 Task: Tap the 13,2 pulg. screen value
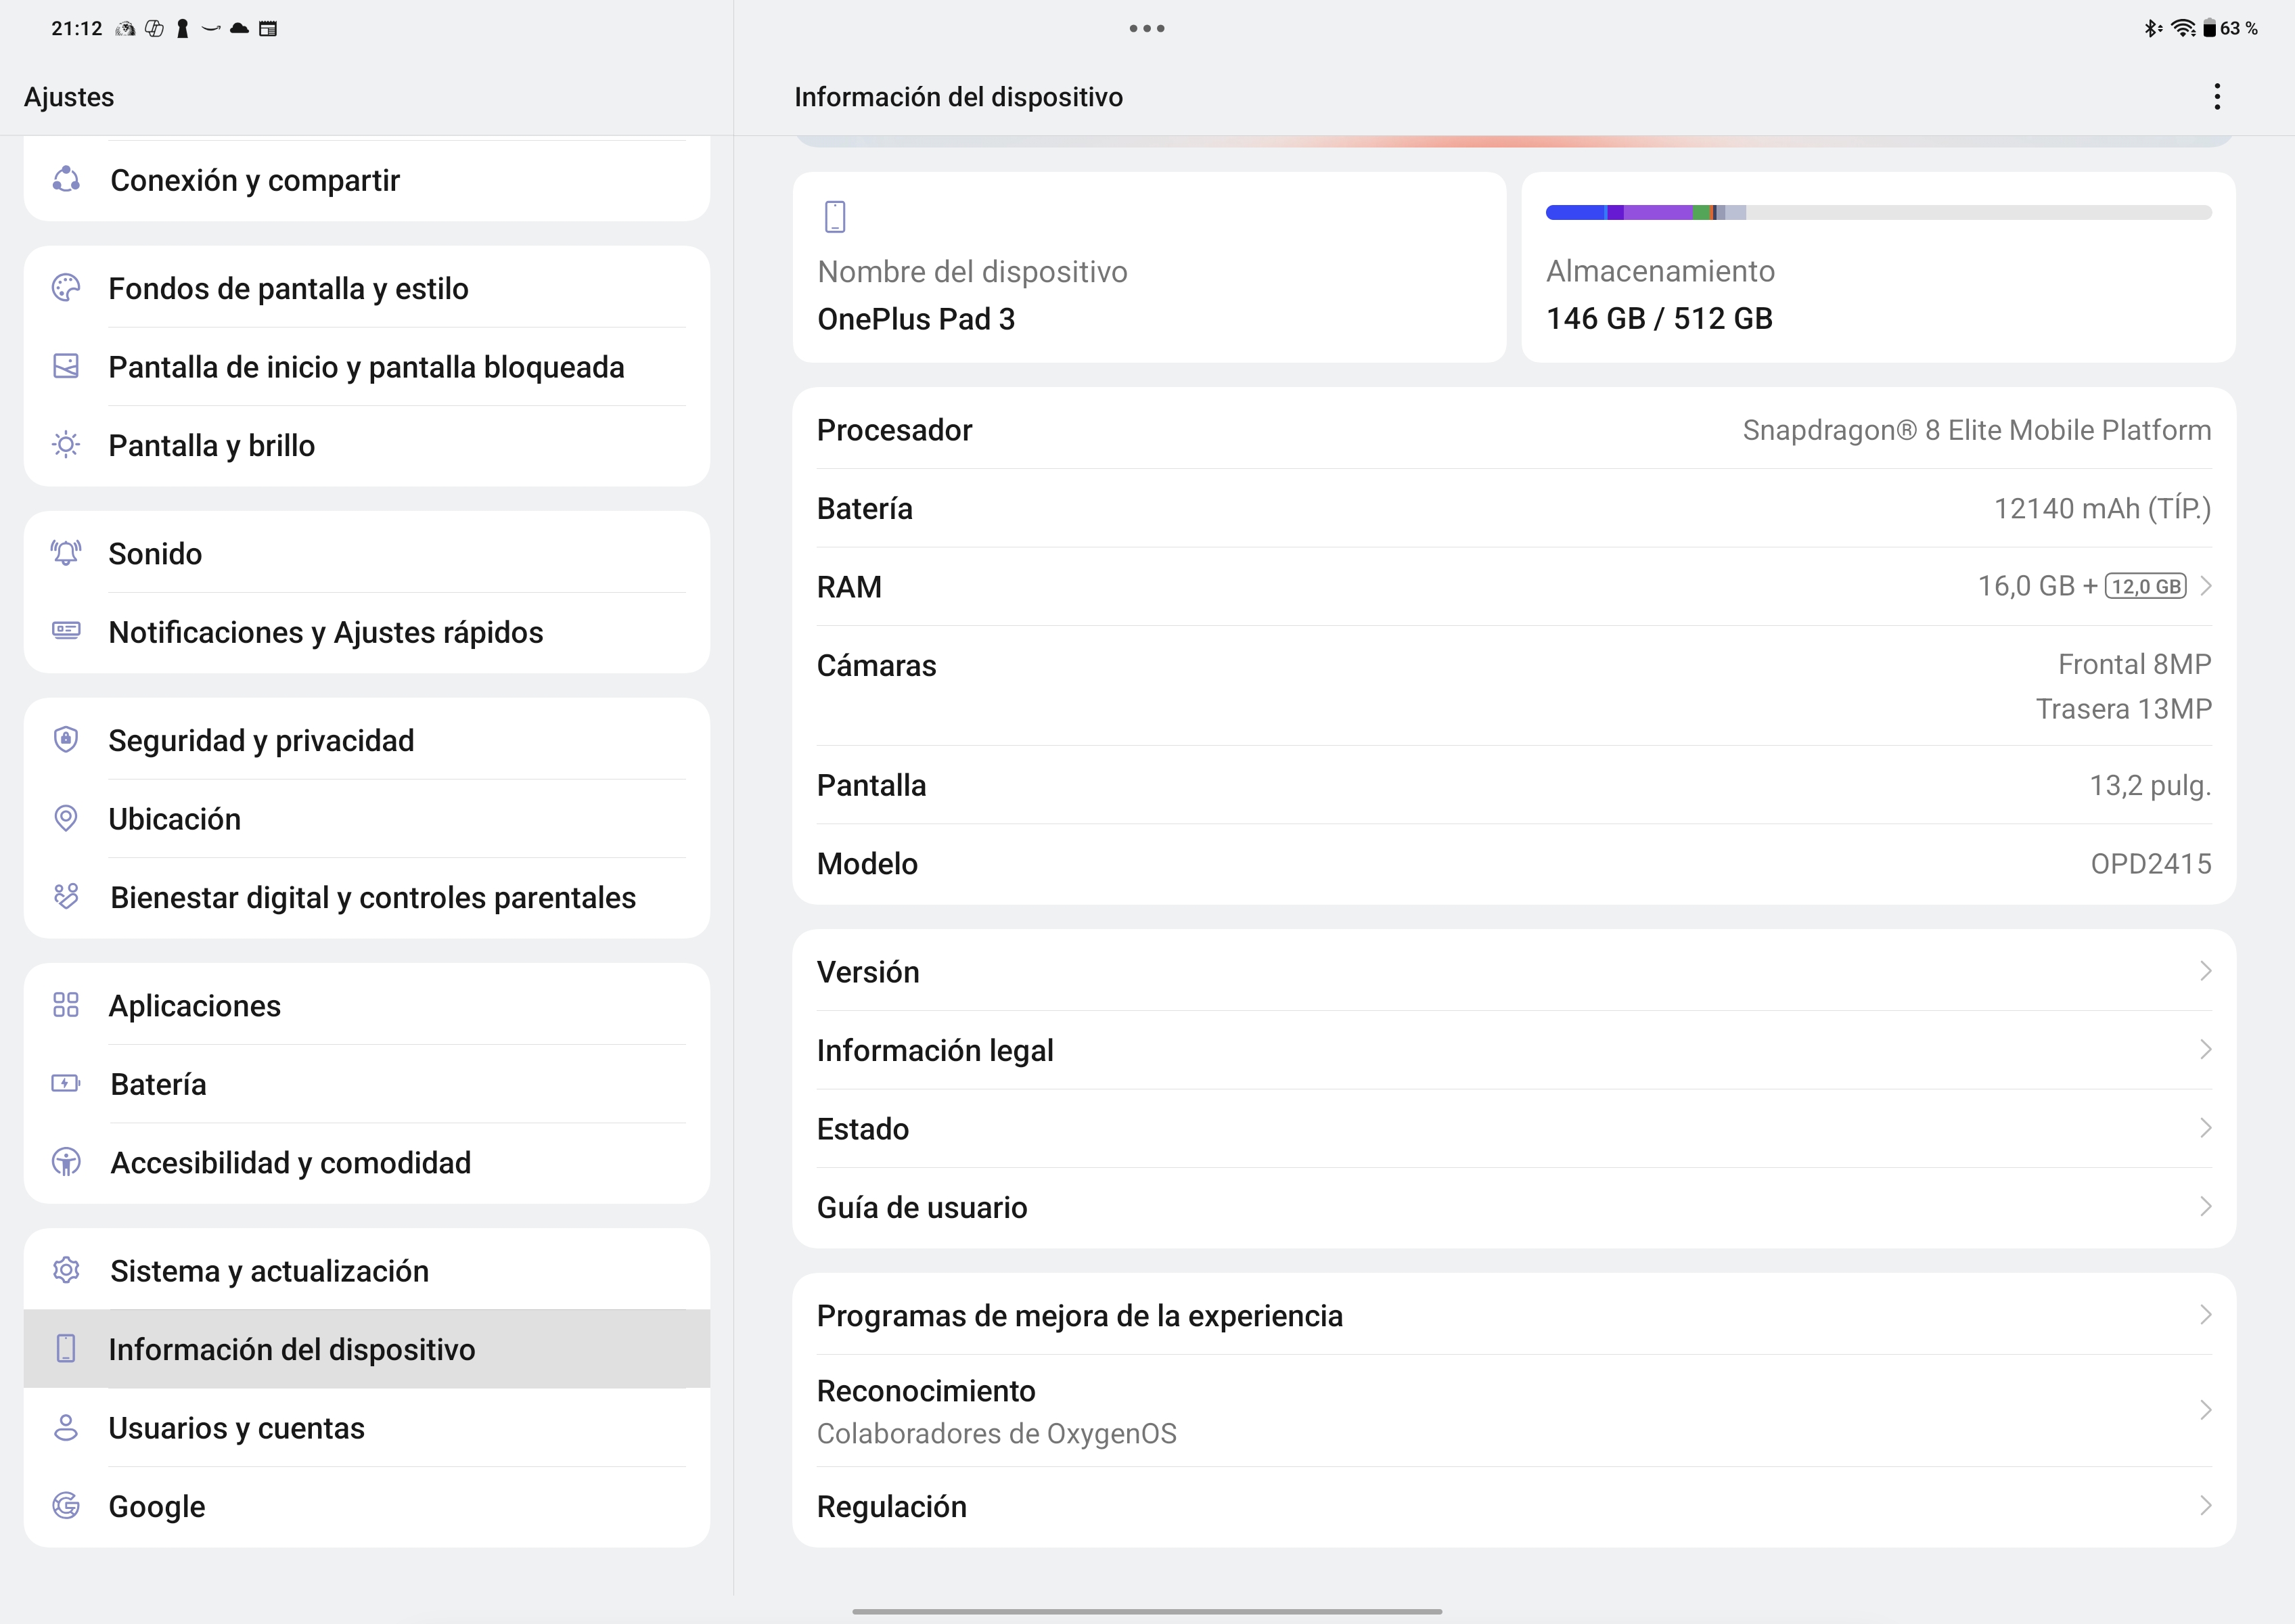coord(2150,785)
